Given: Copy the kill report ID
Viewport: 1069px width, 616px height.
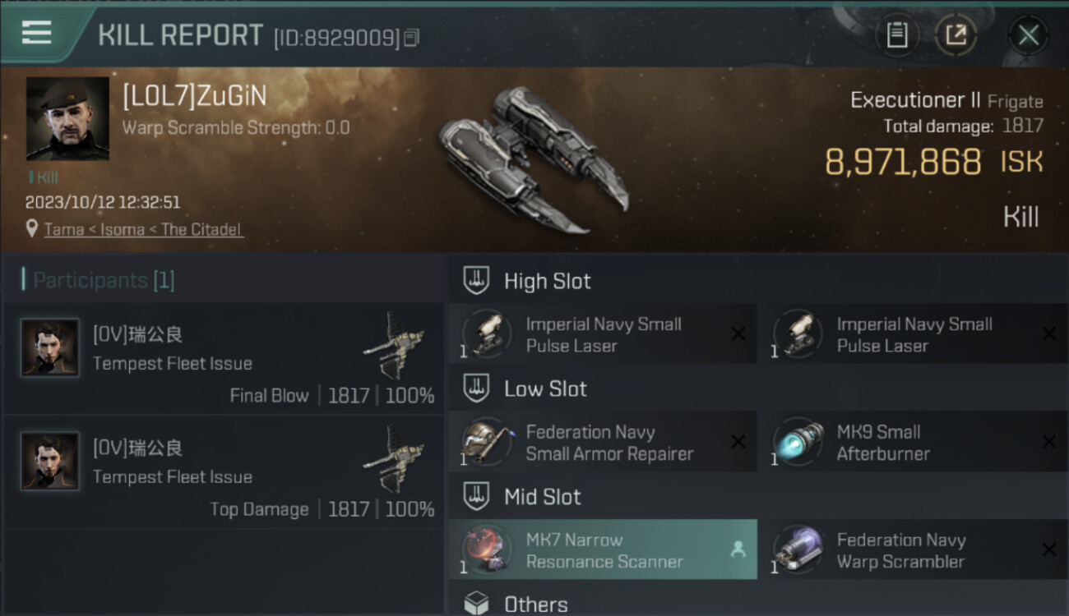Looking at the screenshot, I should click(412, 38).
